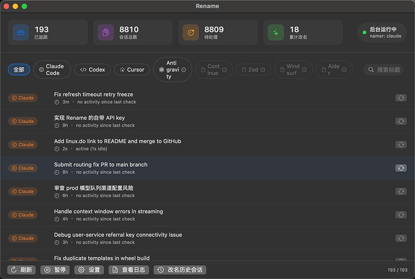Select the Cursor filter tab
Screen dimensions: 415x279
[132, 70]
